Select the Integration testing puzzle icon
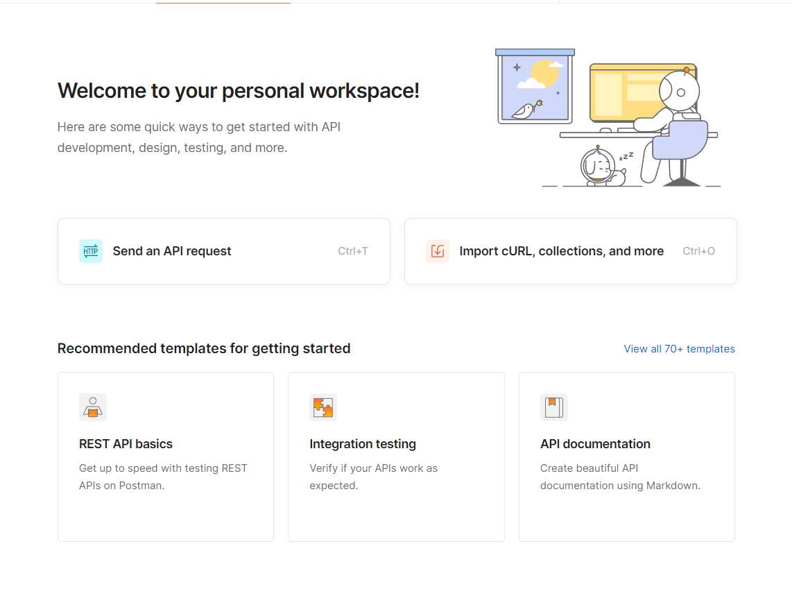The width and height of the screenshot is (792, 605). point(323,407)
